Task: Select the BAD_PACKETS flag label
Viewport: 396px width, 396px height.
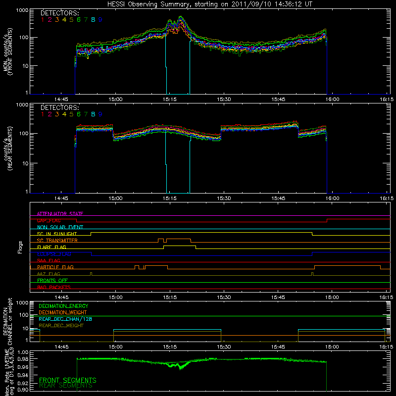Action: 54,287
